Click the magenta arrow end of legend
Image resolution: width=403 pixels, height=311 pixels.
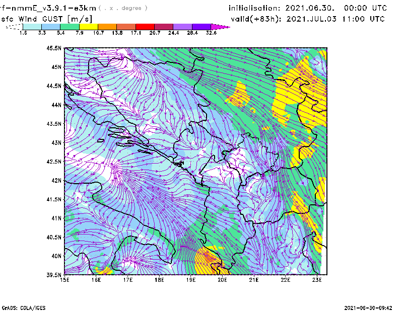click(x=220, y=27)
